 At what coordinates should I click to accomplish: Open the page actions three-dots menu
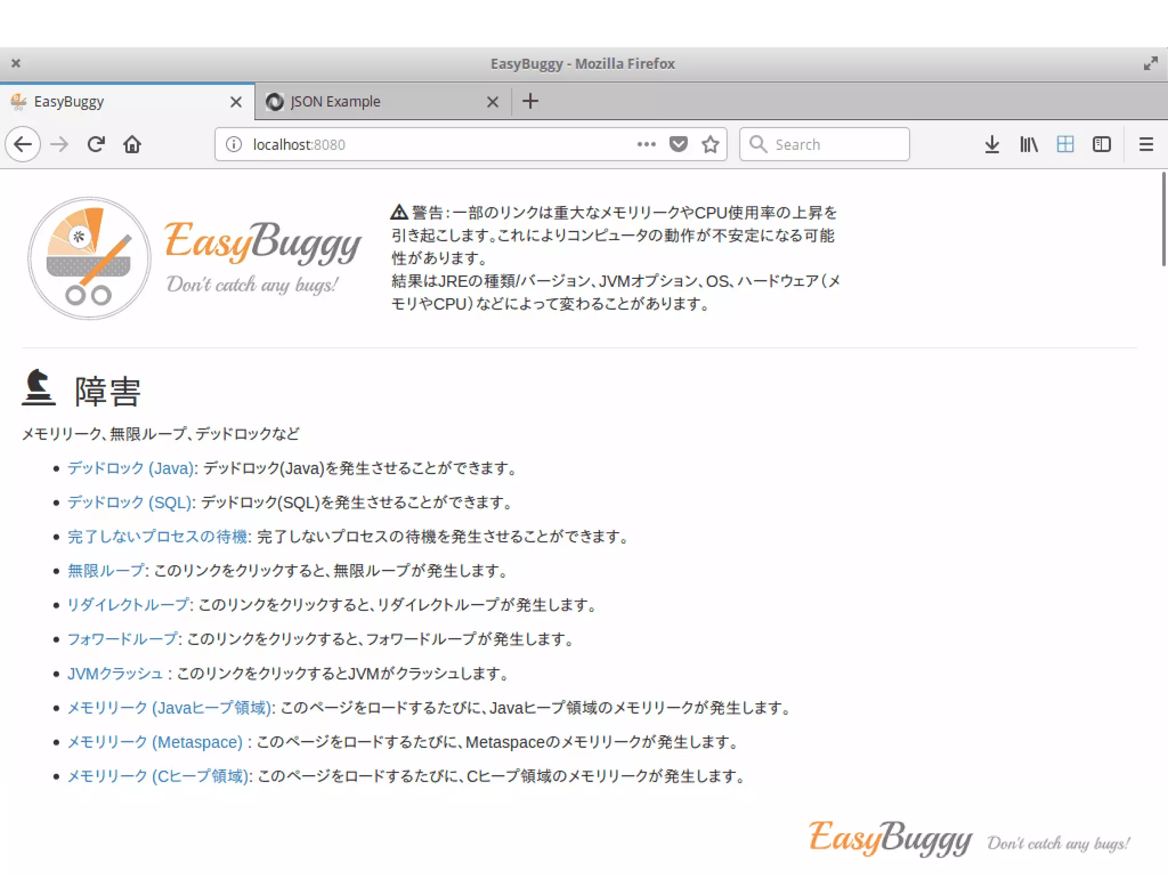coord(646,144)
